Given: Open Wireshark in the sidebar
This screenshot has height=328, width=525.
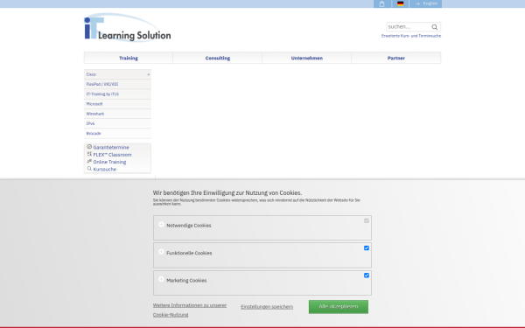Looking at the screenshot, I should coord(117,114).
